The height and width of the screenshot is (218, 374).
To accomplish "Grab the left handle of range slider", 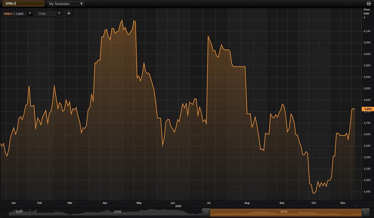I will [x=206, y=212].
